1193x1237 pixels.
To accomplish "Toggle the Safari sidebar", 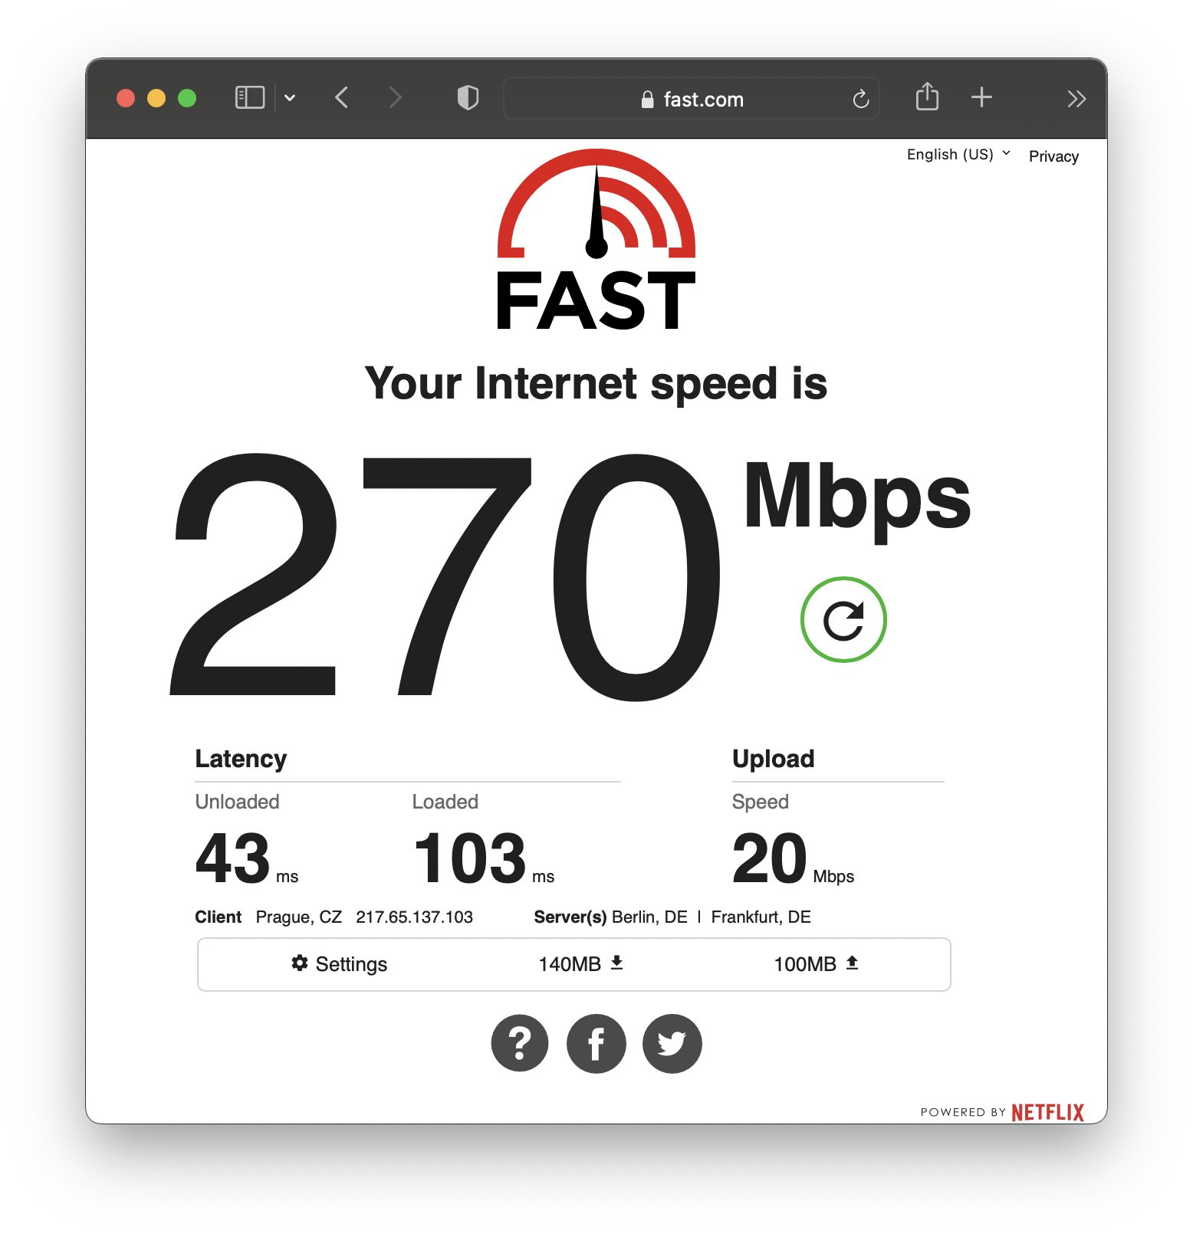I will tap(250, 97).
